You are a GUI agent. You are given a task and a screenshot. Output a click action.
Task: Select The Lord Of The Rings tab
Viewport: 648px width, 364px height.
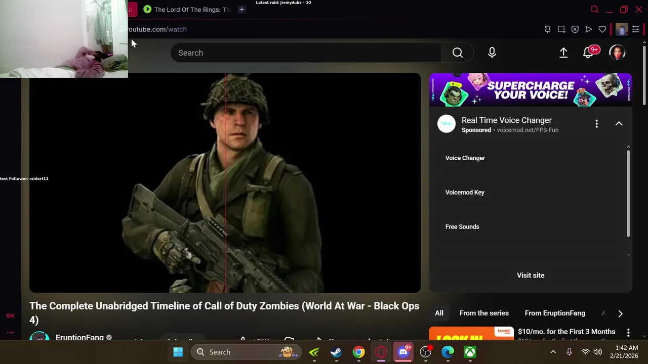[x=186, y=9]
